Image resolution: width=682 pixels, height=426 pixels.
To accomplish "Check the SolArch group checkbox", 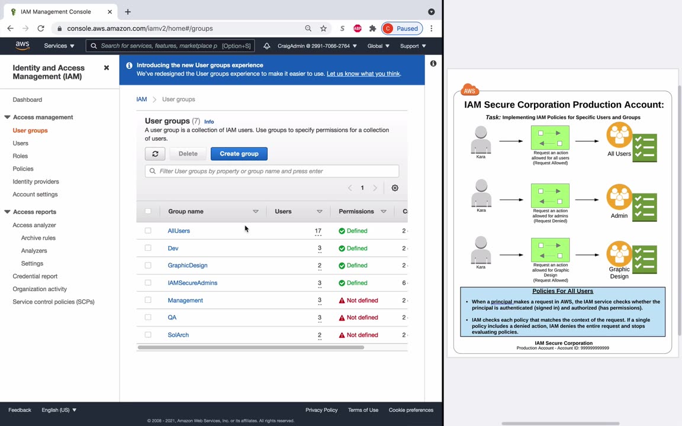I will click(148, 335).
